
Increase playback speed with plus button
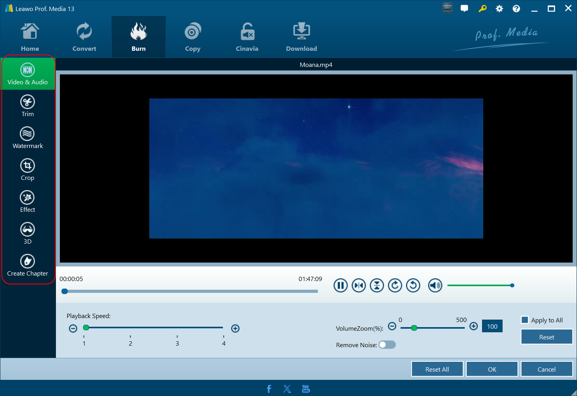(235, 328)
